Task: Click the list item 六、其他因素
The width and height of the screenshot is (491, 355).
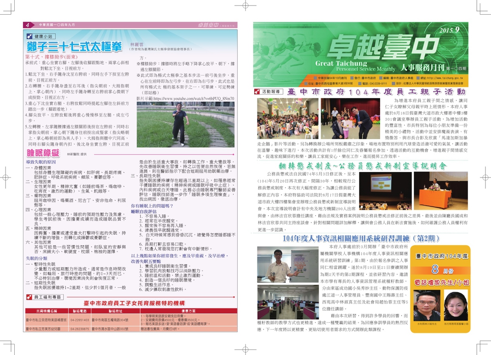Action: pyautogui.click(x=39, y=242)
